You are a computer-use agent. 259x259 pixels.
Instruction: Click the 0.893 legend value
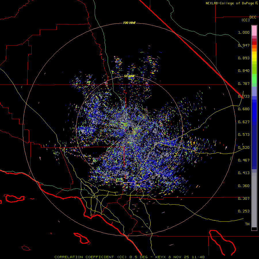244,58
